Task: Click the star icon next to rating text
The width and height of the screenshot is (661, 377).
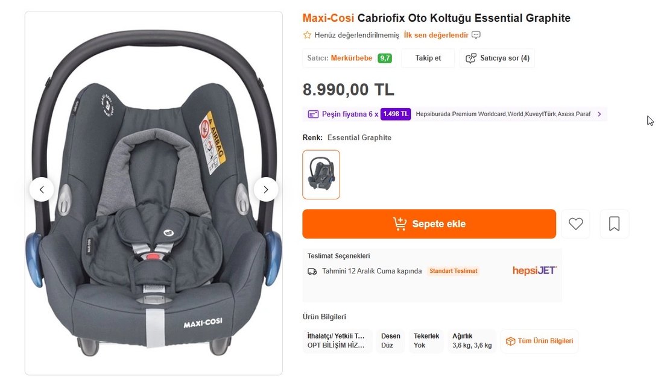Action: pyautogui.click(x=306, y=35)
